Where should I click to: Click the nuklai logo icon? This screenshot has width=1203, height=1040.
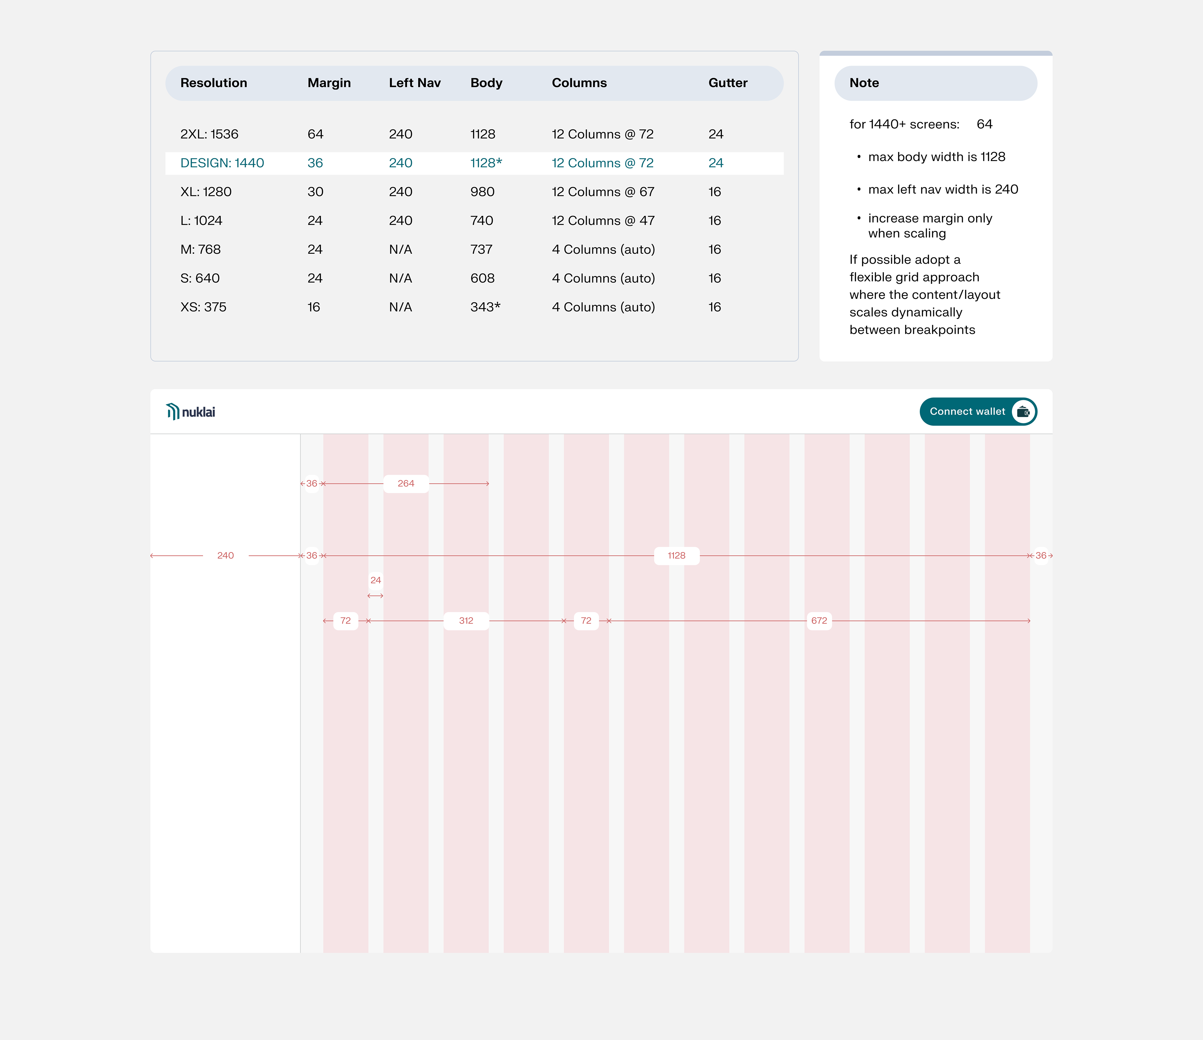[x=172, y=412]
